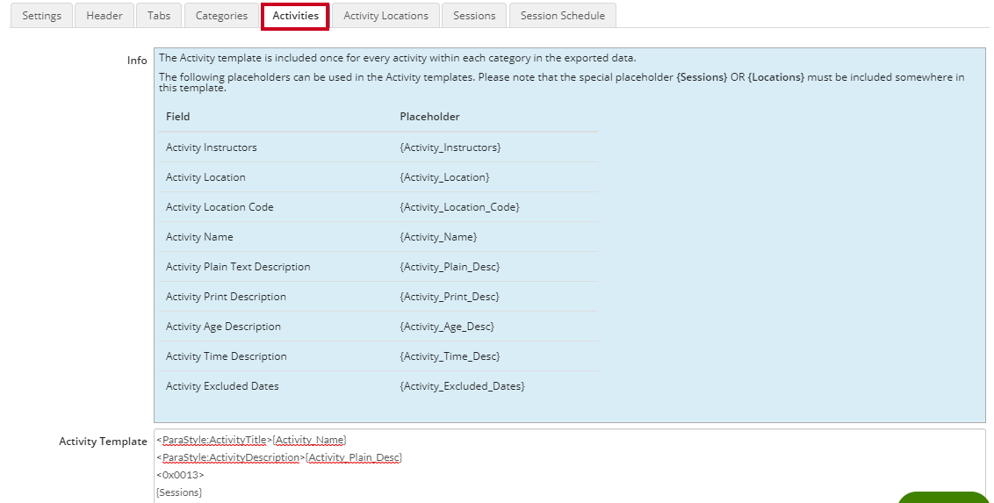This screenshot has height=503, width=994.
Task: Click the Activity Location field name
Action: click(x=205, y=176)
